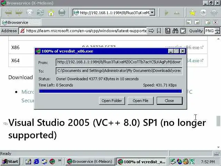Viewport: 221px width, 166px height.
Task: Click the bookmark ribbon icon
Action: (x=159, y=31)
